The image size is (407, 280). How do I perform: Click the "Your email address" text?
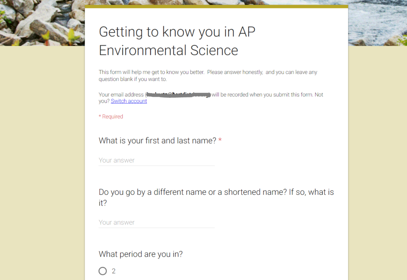click(121, 95)
